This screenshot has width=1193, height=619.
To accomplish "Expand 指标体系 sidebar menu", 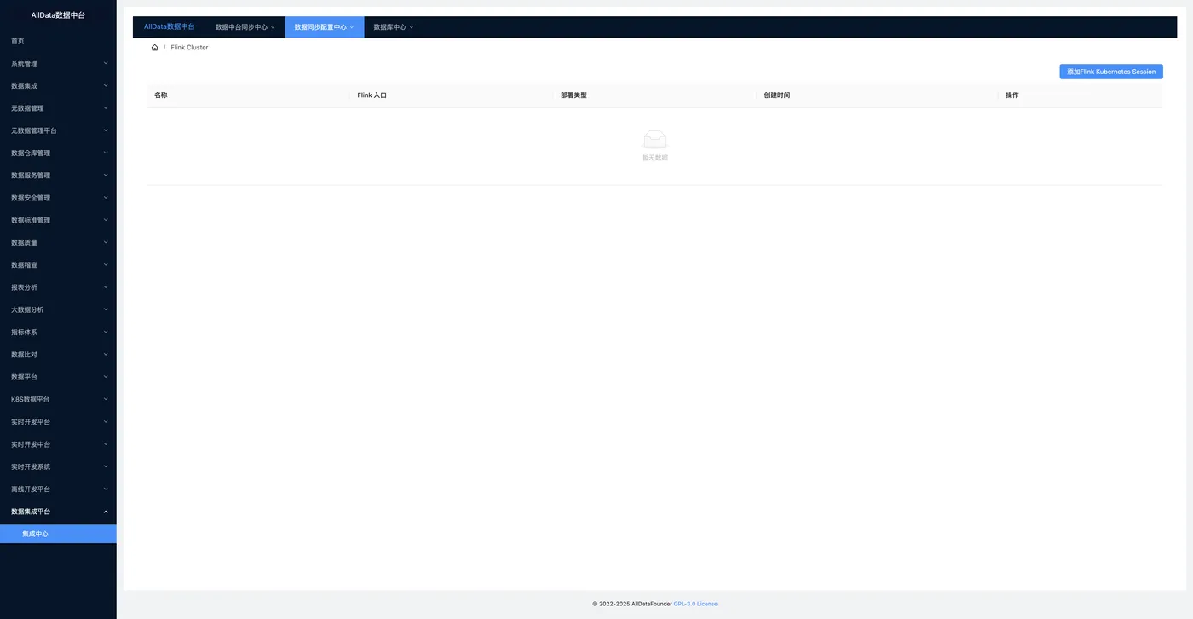I will [58, 332].
